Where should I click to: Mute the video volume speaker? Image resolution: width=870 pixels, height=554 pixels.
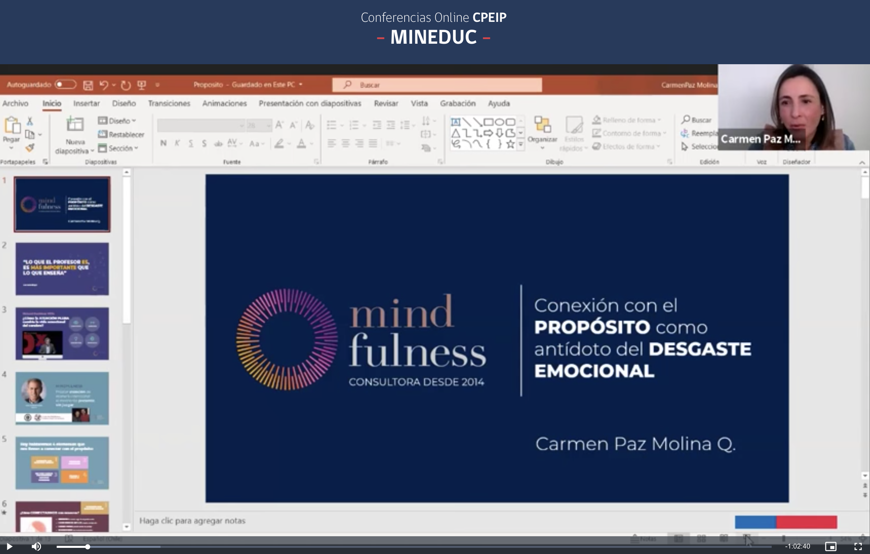click(x=36, y=546)
